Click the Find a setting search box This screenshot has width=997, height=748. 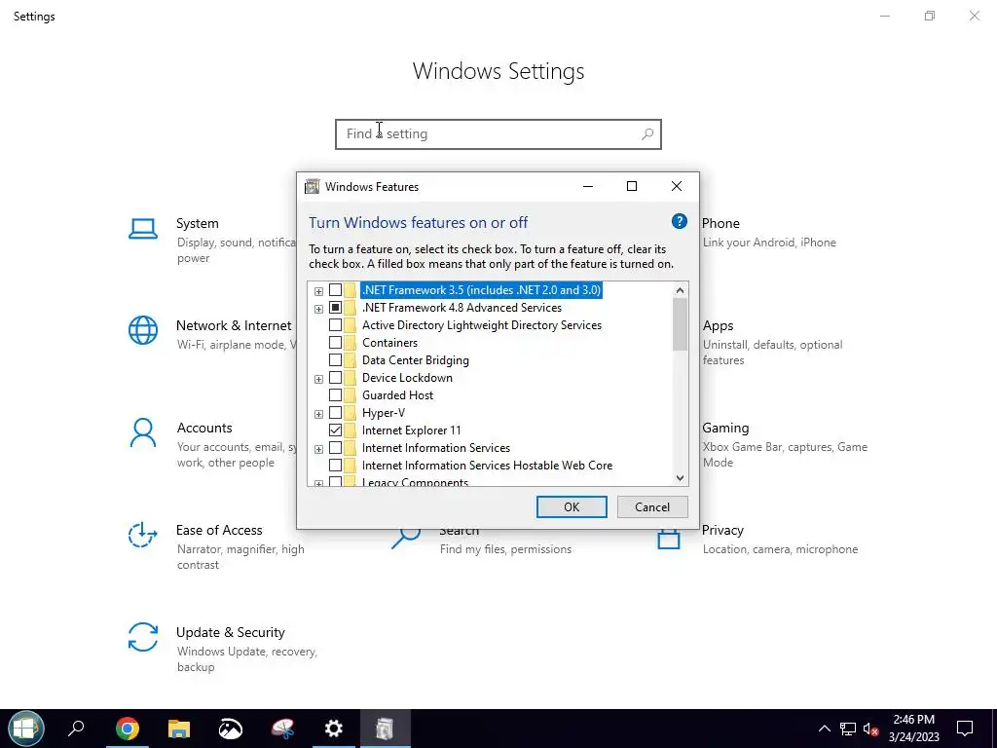(x=498, y=134)
